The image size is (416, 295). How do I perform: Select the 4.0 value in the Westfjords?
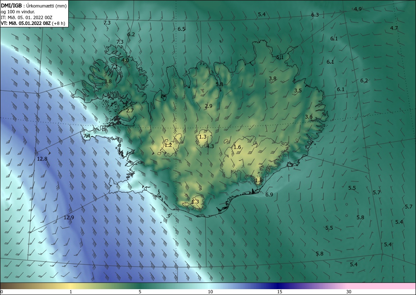[x=125, y=60]
